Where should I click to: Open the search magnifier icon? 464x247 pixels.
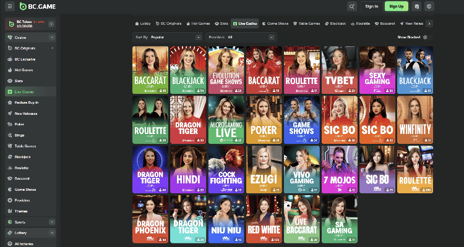(352, 6)
